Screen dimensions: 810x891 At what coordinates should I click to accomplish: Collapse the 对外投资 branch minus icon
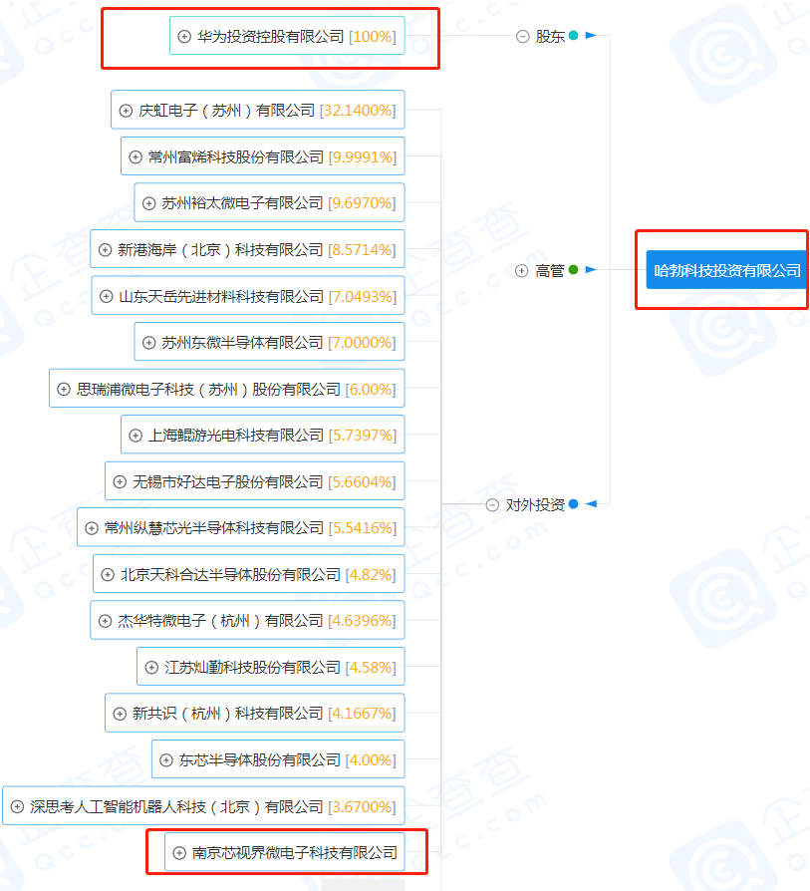(492, 504)
